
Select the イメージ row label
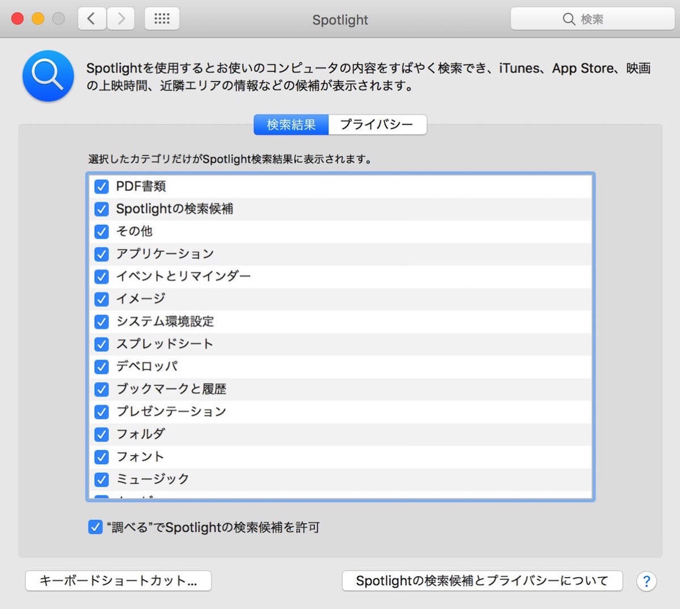coord(141,299)
